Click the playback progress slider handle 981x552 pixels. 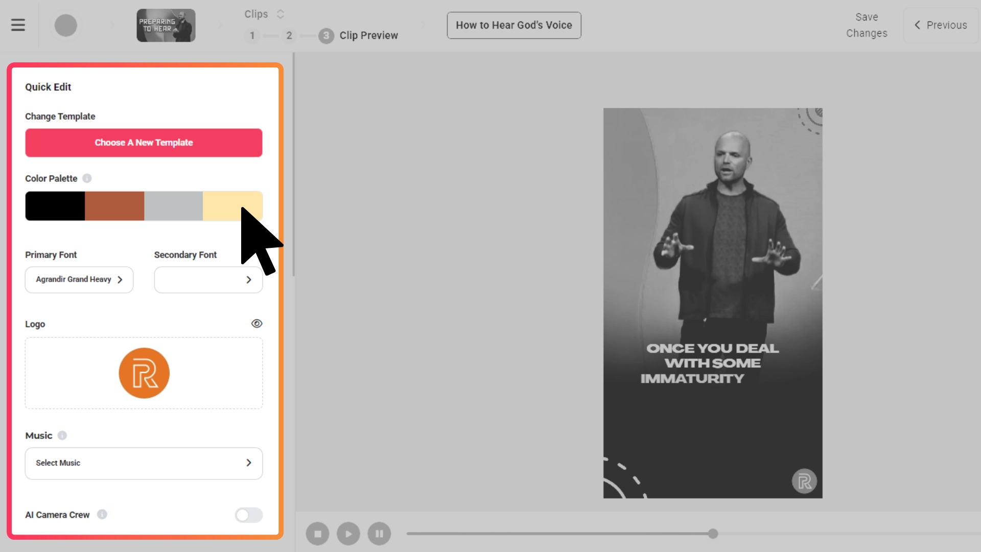pos(713,534)
